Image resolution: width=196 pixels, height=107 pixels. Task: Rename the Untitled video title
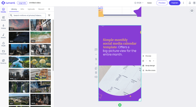point(35,3)
